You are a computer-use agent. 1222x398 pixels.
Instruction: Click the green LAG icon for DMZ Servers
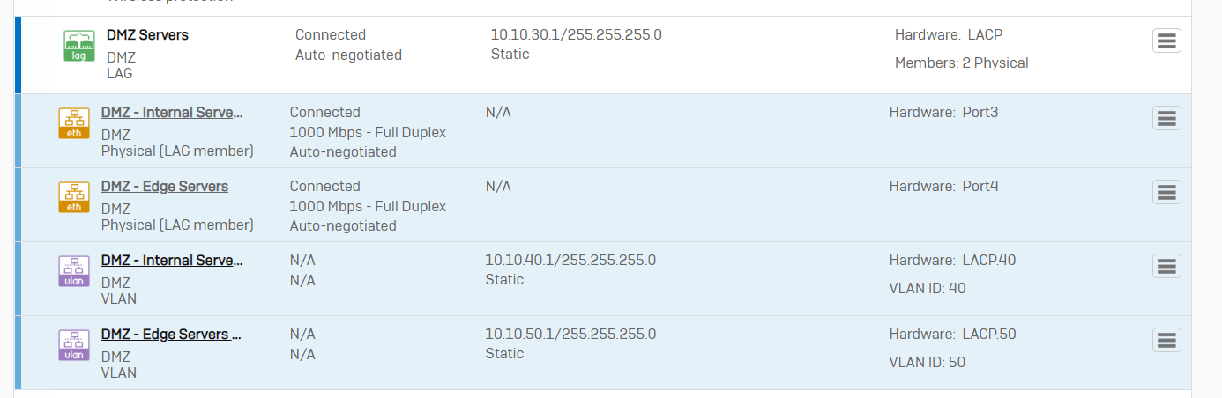coord(79,46)
